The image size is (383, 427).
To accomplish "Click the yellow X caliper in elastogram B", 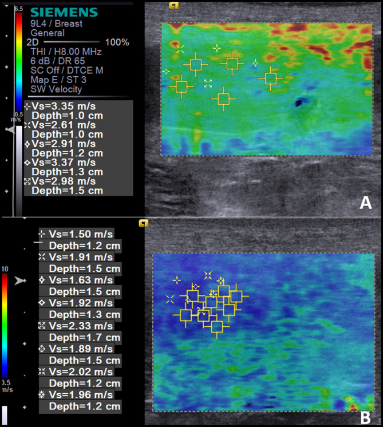I will pos(170,299).
